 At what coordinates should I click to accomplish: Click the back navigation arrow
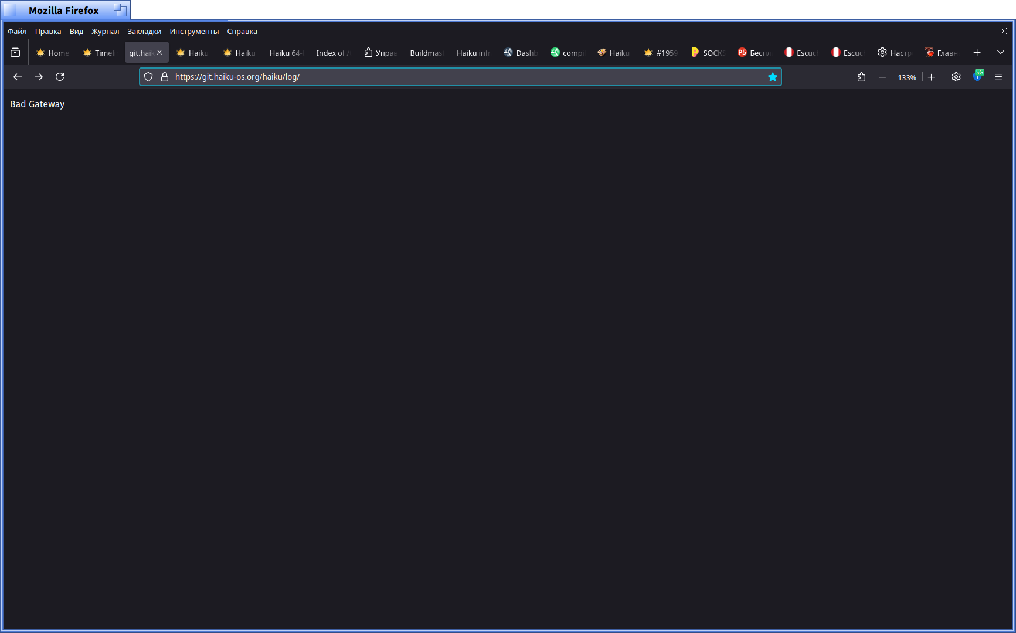tap(18, 77)
